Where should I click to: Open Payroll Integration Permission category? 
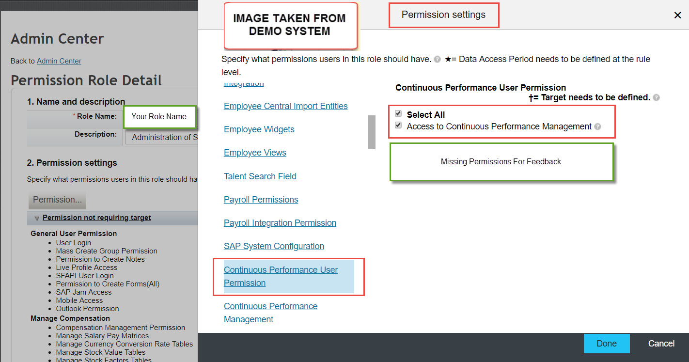(280, 223)
